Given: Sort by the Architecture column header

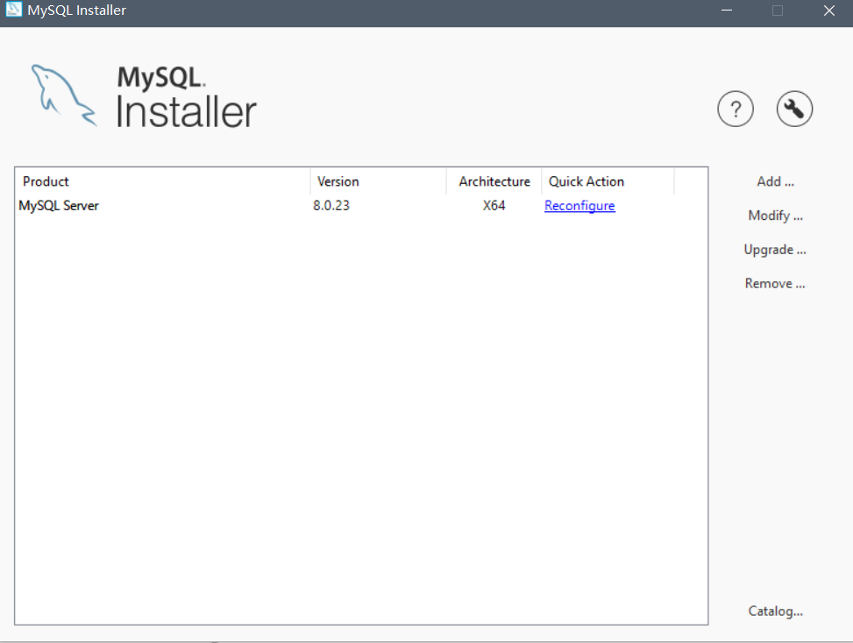Looking at the screenshot, I should coord(494,181).
